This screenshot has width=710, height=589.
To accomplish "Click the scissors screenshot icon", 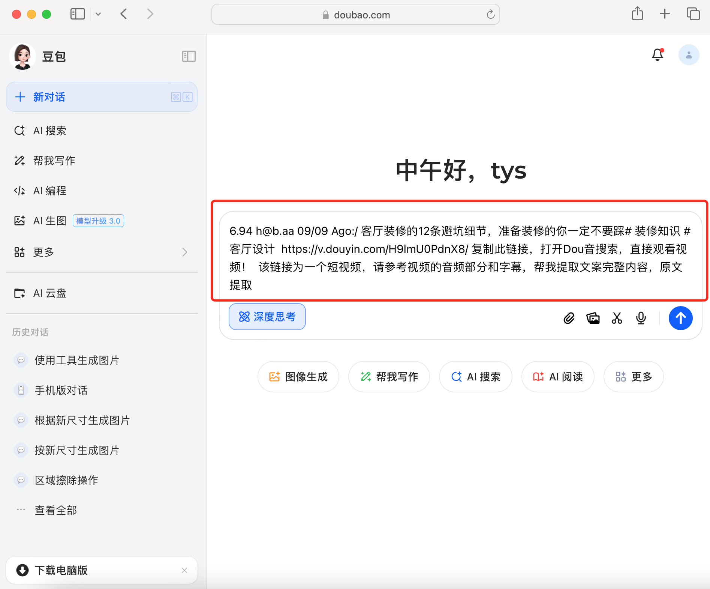I will pyautogui.click(x=617, y=318).
